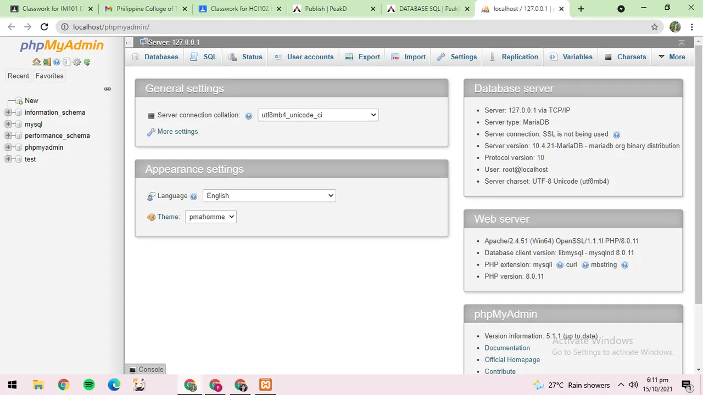Click help icon after SSL is not being used
The width and height of the screenshot is (703, 395).
pos(616,134)
